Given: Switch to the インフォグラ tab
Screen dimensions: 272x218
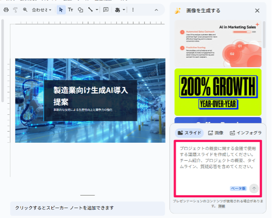Looking at the screenshot, I should 245,133.
